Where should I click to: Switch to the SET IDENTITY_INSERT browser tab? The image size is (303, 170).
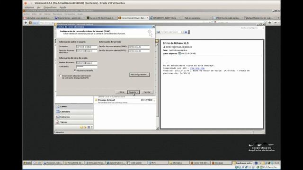tap(165, 18)
